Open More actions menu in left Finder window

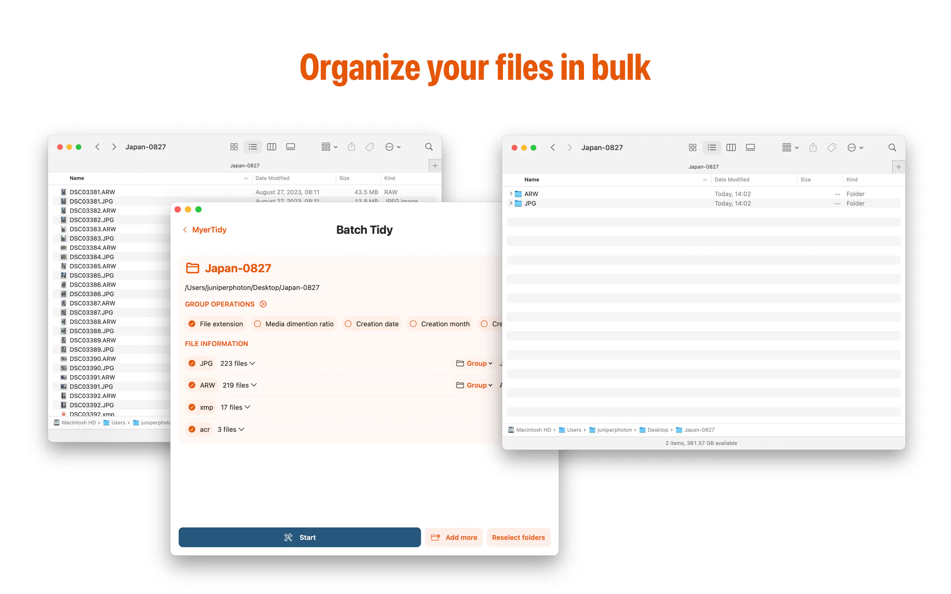click(x=393, y=147)
